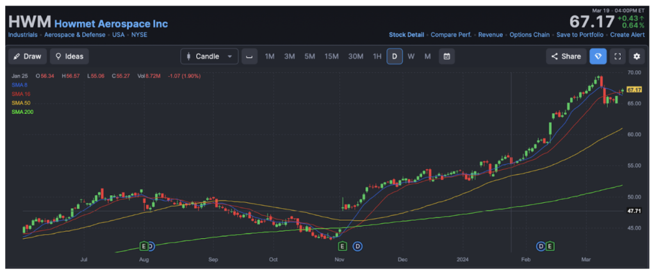Select the 1H timeframe
This screenshot has height=272, width=656.
point(377,56)
